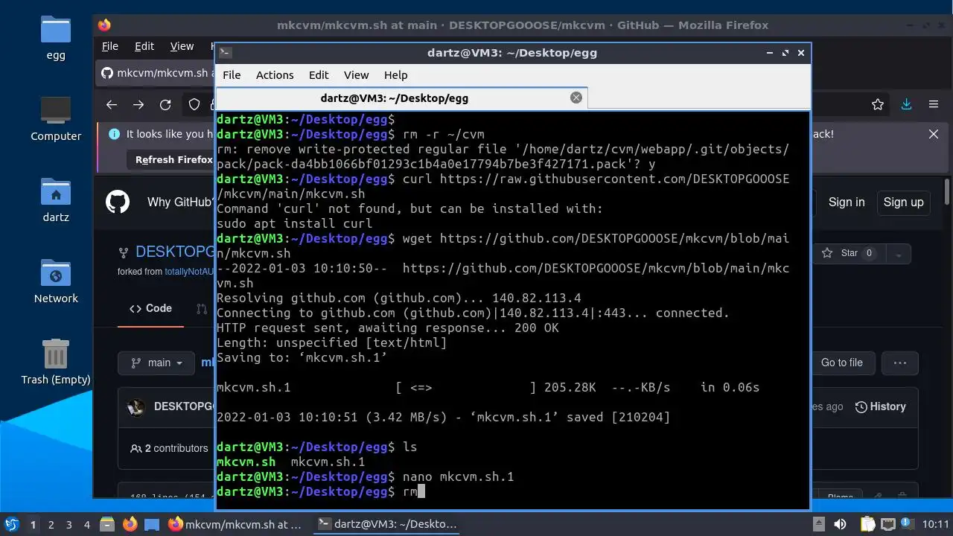Click GitHub Octocat logo

pos(118,202)
